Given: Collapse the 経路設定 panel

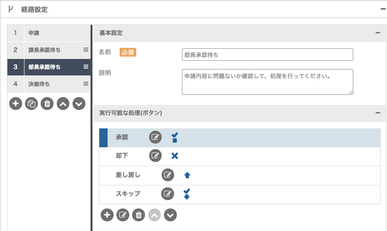Looking at the screenshot, I should pyautogui.click(x=383, y=9).
